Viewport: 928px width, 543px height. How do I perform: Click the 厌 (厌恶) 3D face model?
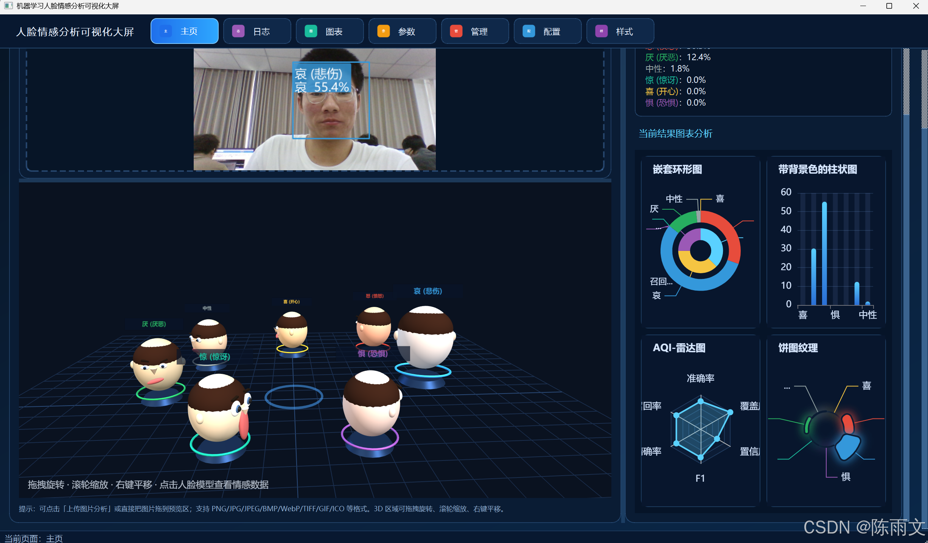pyautogui.click(x=158, y=365)
